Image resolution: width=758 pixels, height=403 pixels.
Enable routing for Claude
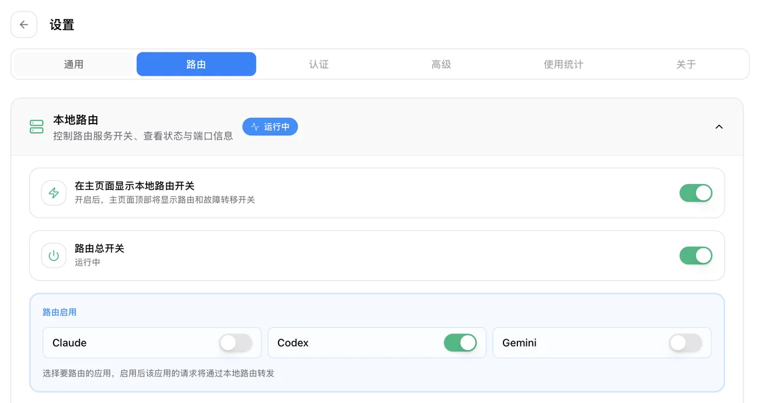click(236, 343)
